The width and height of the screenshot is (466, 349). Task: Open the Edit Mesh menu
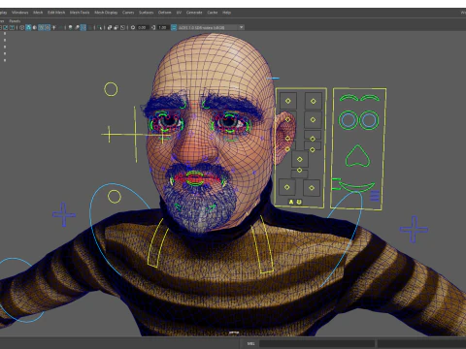[x=56, y=13]
